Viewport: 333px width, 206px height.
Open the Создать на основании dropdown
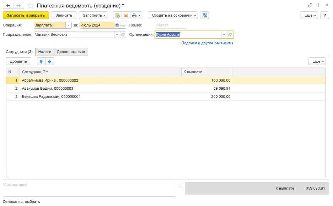point(173,16)
